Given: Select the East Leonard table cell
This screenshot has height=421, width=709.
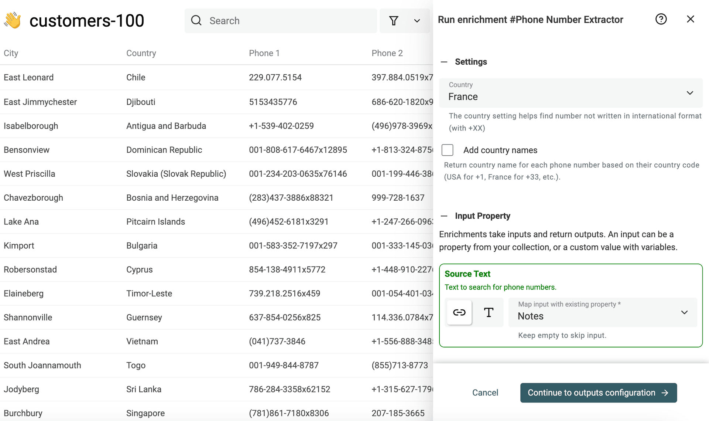Looking at the screenshot, I should point(28,77).
